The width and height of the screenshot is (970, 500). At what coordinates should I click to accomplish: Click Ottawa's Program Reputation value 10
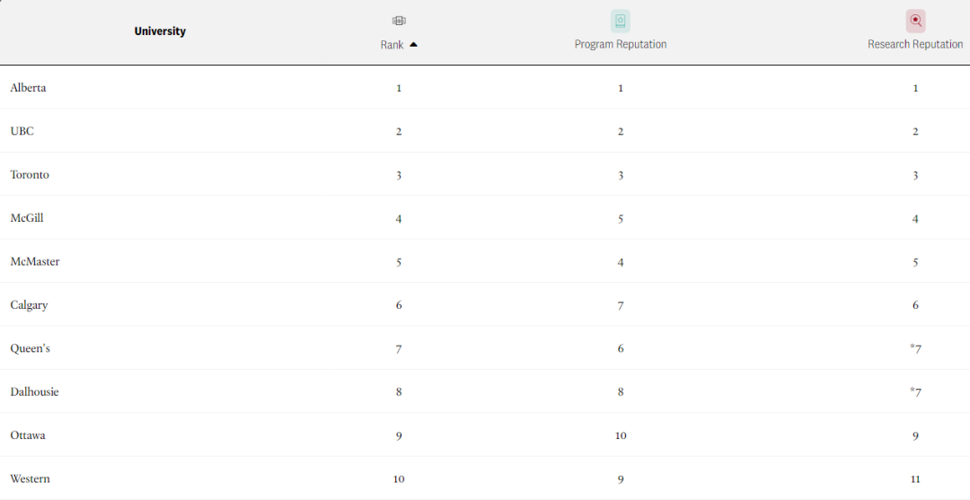(621, 435)
